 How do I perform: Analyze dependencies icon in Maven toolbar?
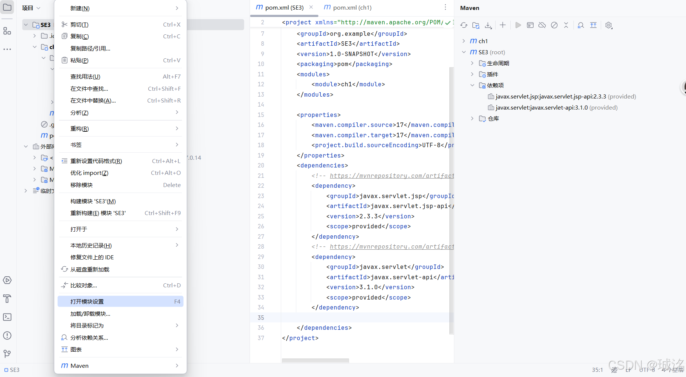click(581, 25)
